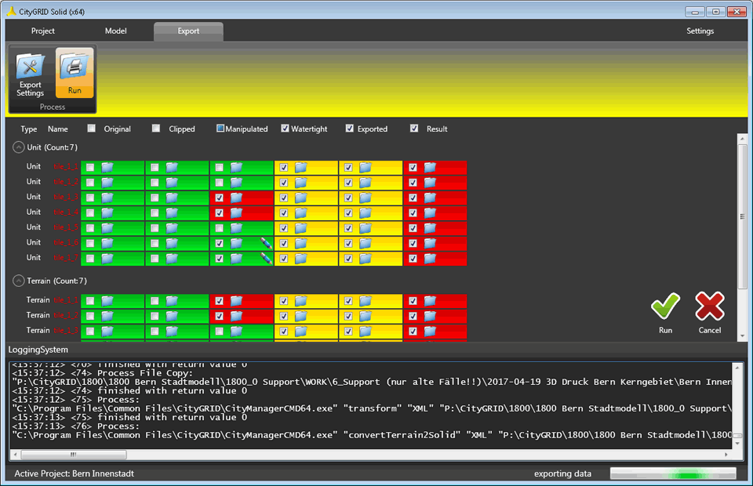Click the log line "<74> Process File Copy:"
Screen dimensions: 753x486
coord(102,373)
